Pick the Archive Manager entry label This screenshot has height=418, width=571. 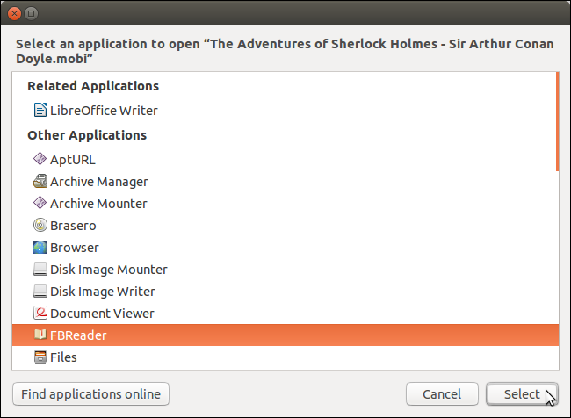click(98, 182)
